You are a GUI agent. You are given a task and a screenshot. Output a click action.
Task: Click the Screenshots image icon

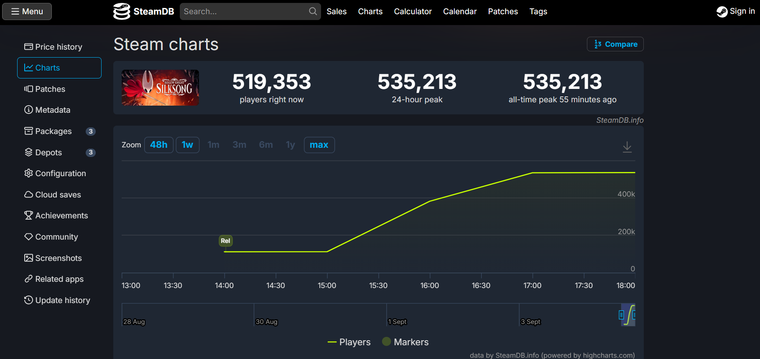click(28, 258)
